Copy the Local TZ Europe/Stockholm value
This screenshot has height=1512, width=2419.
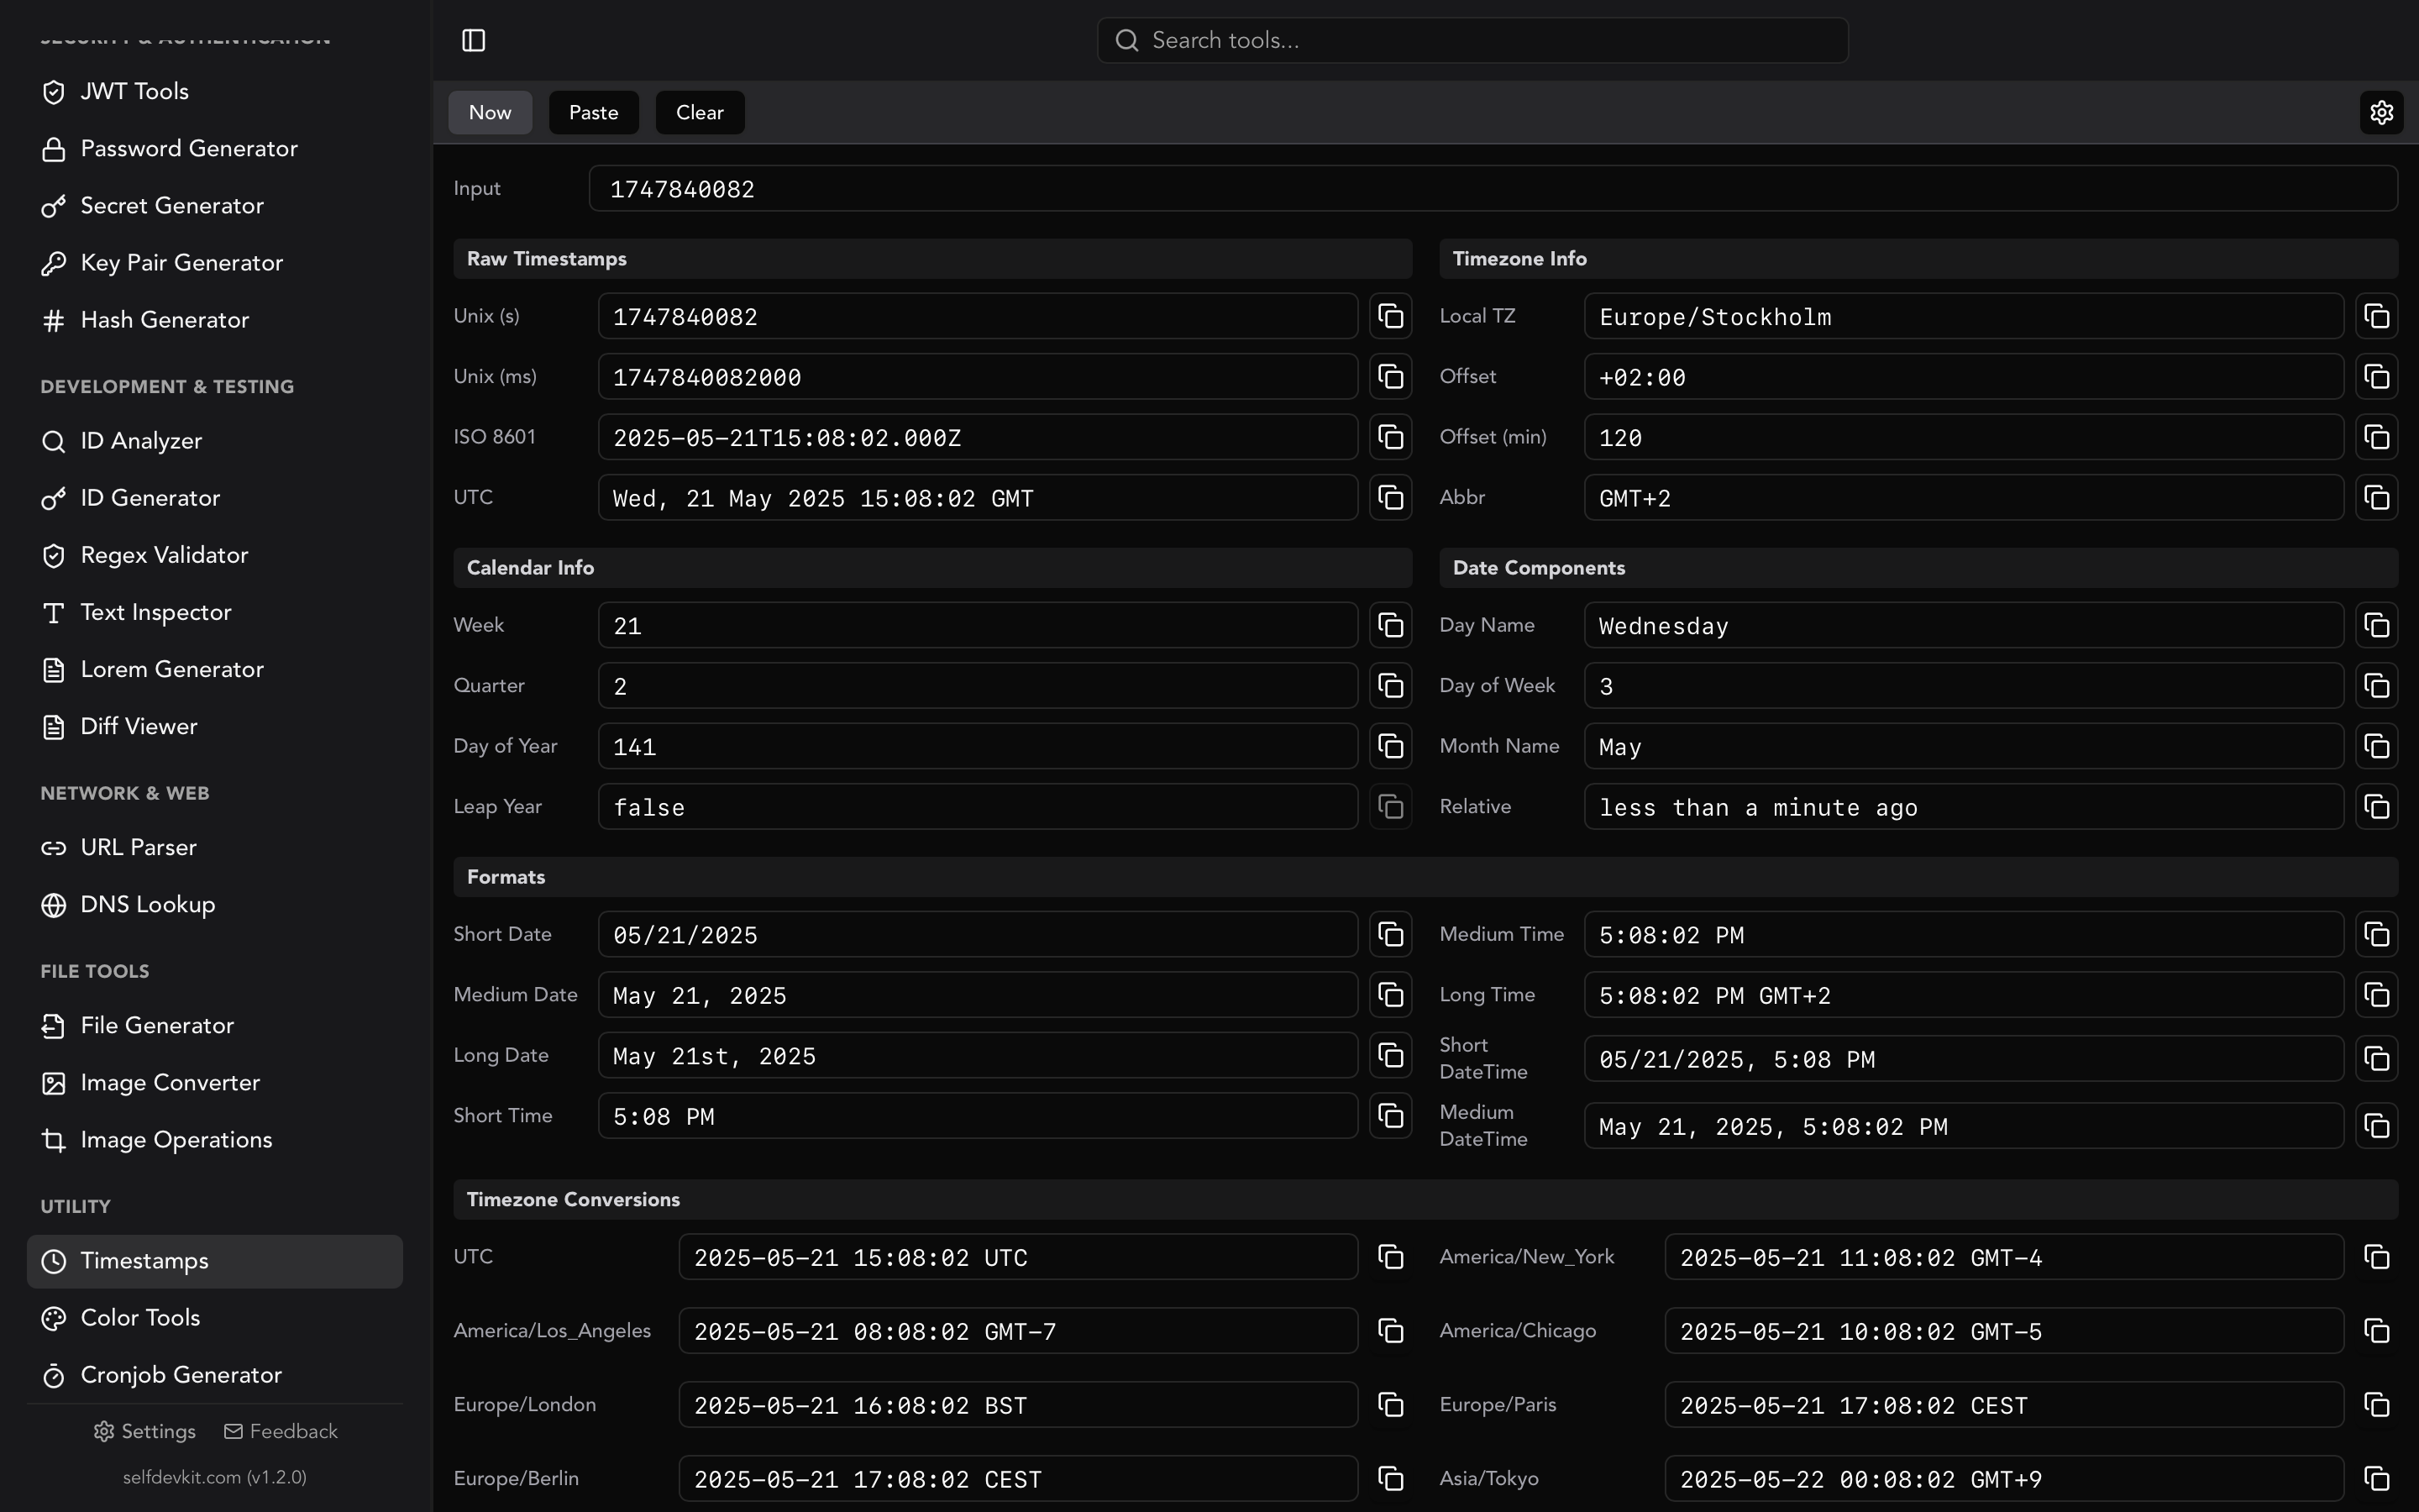click(2377, 316)
